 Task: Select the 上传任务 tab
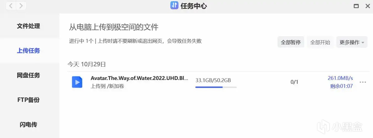point(29,51)
